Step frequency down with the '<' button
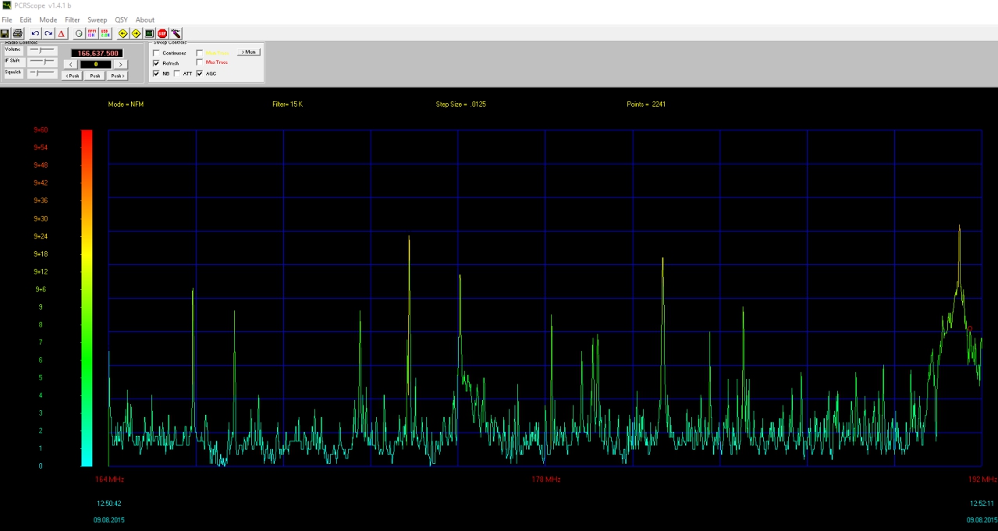This screenshot has width=998, height=531. pyautogui.click(x=70, y=64)
